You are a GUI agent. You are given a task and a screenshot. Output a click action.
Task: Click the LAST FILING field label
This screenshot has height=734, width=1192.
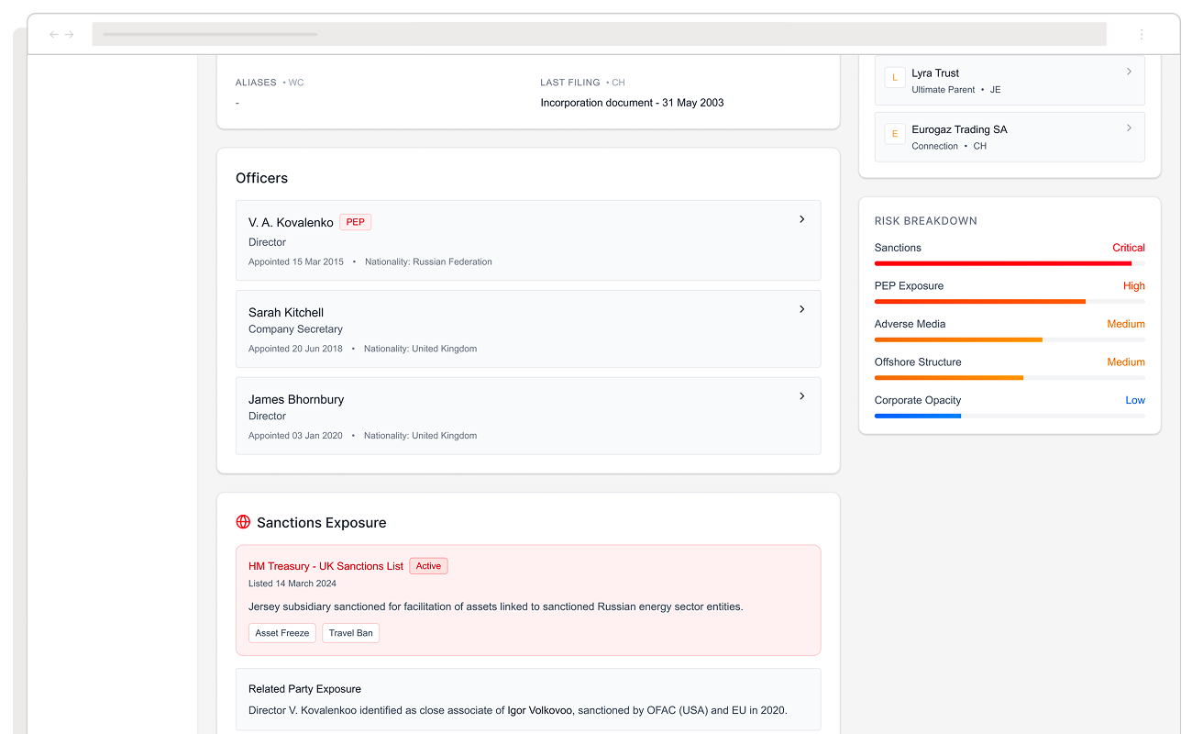pos(570,83)
